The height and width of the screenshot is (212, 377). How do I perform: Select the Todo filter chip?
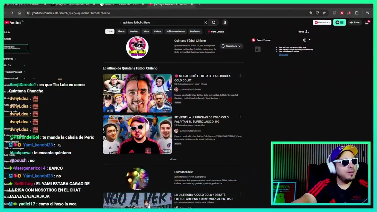click(110, 32)
